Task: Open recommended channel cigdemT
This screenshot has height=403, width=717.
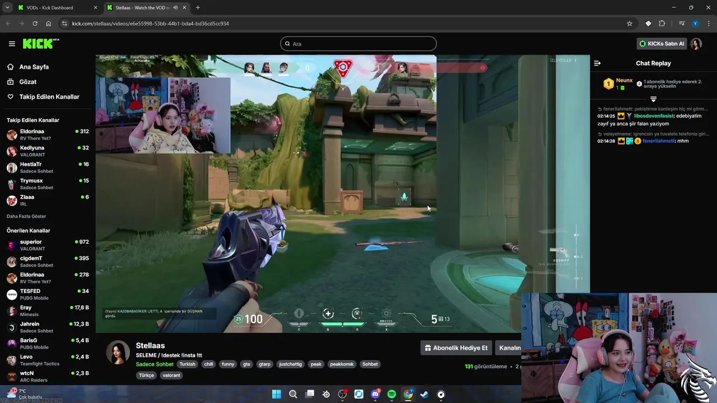Action: pyautogui.click(x=48, y=261)
